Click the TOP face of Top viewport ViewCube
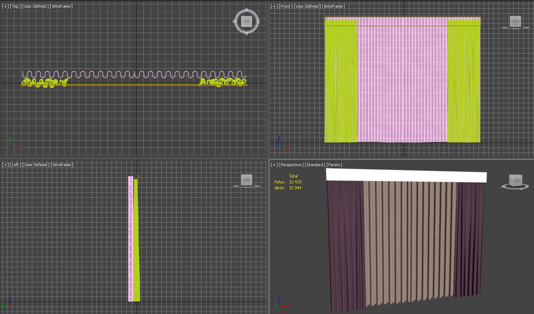The height and width of the screenshot is (314, 534). pyautogui.click(x=246, y=22)
